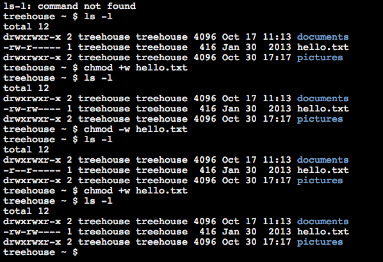
Task: Click the last "ls -l" command text
Action: point(98,201)
